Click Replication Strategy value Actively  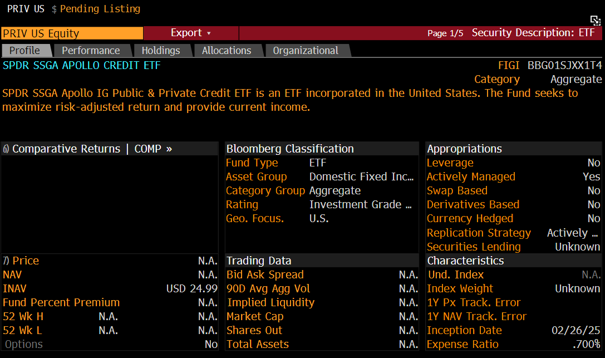click(573, 233)
